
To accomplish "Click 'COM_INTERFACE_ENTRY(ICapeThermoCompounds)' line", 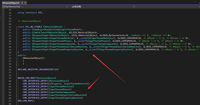I will pyautogui.click(x=49, y=92).
